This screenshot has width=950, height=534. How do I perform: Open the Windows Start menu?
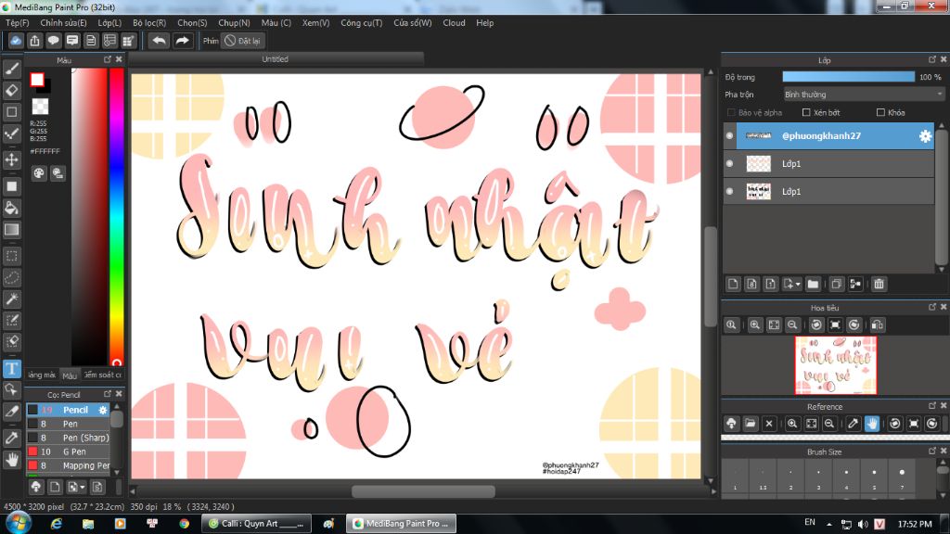[x=18, y=523]
